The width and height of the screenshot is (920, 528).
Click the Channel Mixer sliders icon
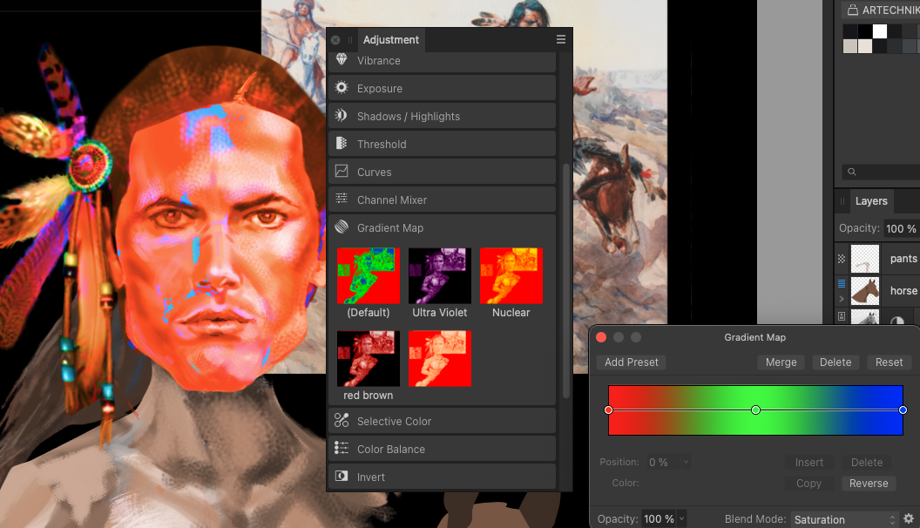coord(342,199)
